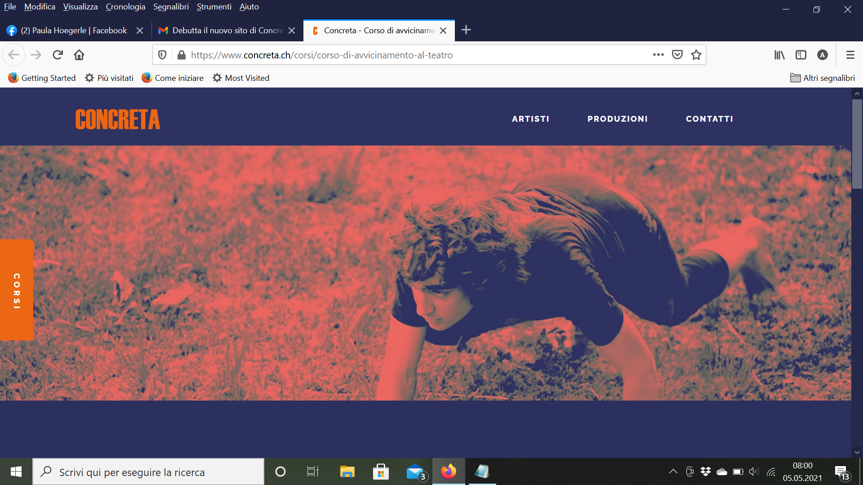Screen dimensions: 863x485
Task: Check battery status icon
Action: [x=738, y=472]
